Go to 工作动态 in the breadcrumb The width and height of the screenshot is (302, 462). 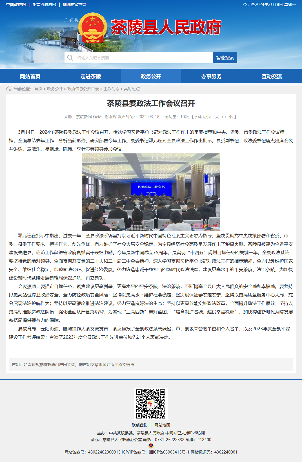point(112,89)
